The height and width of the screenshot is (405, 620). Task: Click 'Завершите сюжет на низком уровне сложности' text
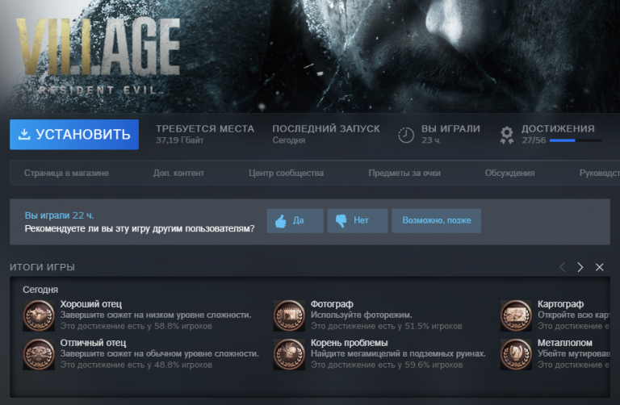click(155, 315)
